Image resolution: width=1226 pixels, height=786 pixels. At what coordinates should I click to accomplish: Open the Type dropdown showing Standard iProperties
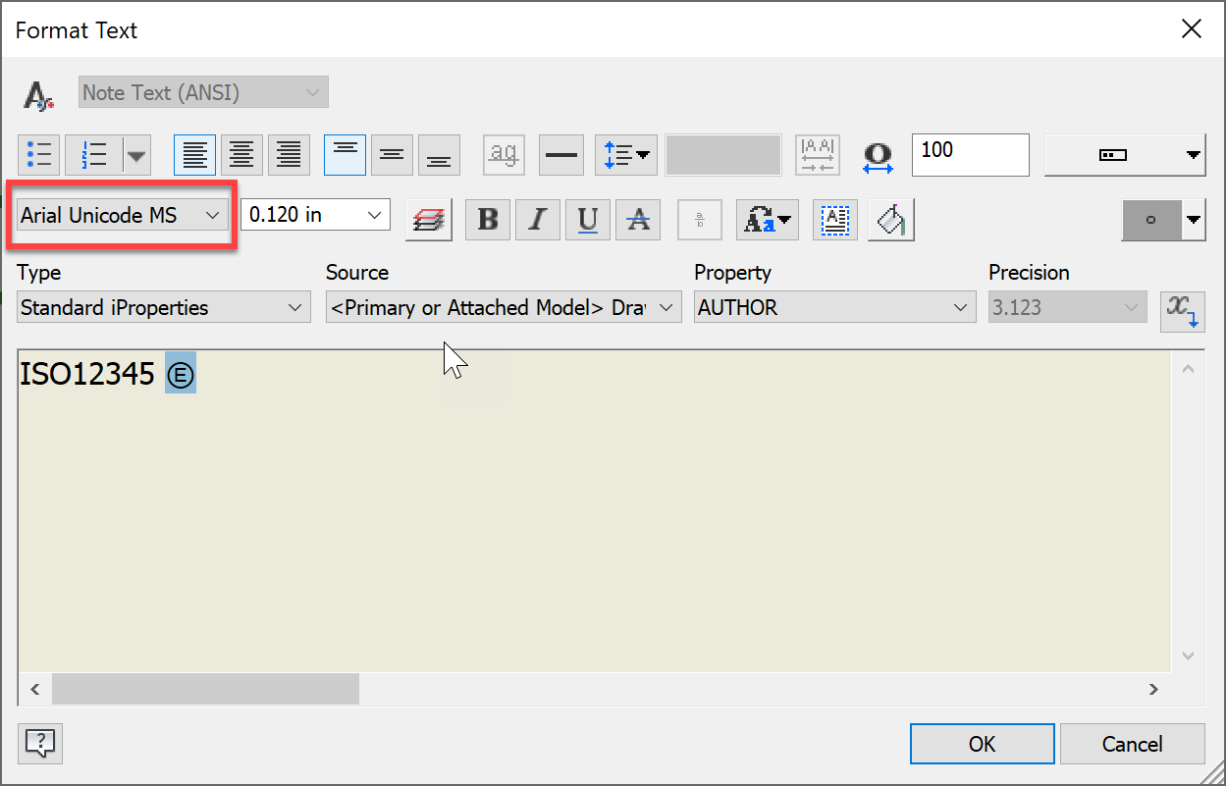click(x=163, y=307)
